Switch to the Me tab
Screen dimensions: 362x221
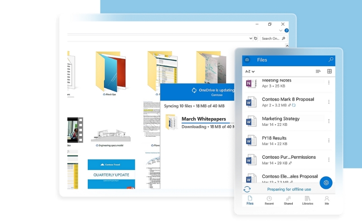tap(327, 200)
